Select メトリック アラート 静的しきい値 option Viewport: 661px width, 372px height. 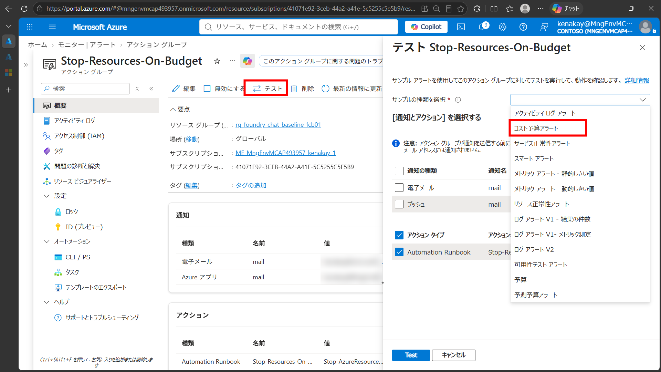[580, 174]
